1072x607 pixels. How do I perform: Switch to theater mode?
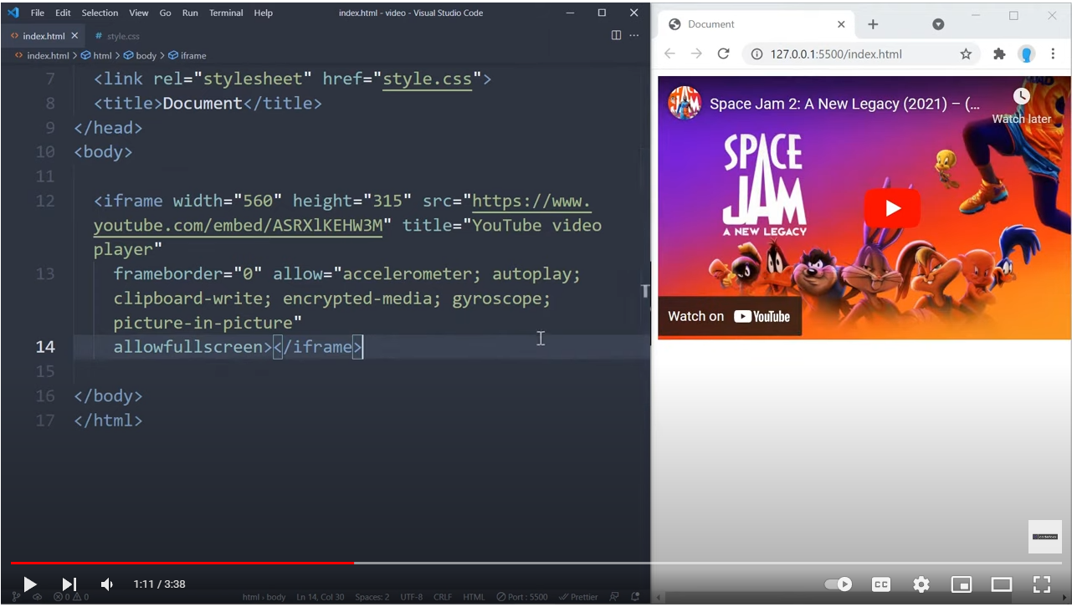tap(1002, 584)
